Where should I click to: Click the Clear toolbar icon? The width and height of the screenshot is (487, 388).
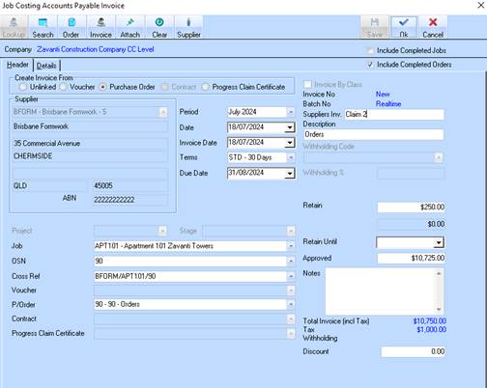159,22
